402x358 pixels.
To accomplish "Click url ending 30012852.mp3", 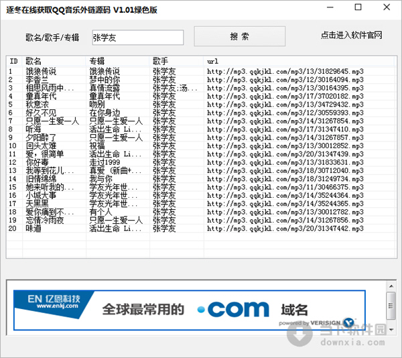I will (285, 145).
